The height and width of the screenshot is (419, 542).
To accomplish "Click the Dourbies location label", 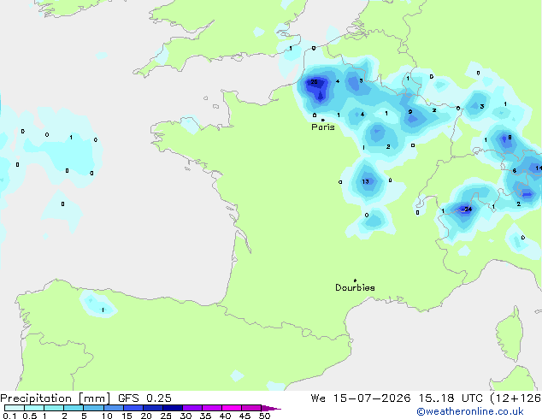I will point(355,287).
